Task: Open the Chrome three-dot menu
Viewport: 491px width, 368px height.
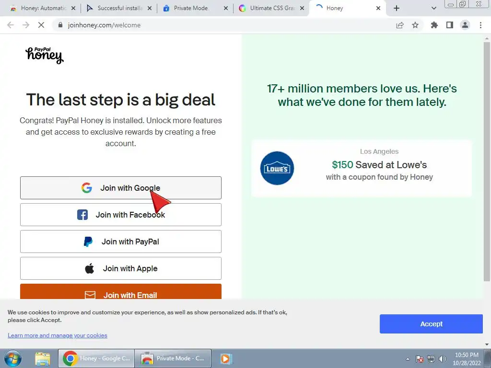Action: [480, 25]
